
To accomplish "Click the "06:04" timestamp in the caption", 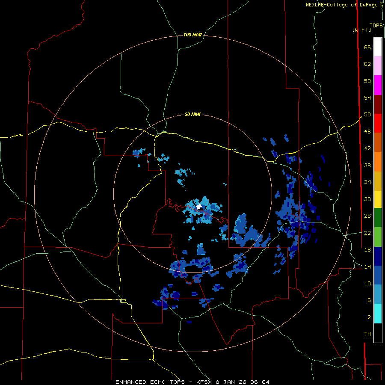I will click(x=260, y=382).
